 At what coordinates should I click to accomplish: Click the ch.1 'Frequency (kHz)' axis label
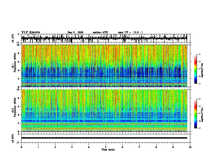[x=15, y=63]
